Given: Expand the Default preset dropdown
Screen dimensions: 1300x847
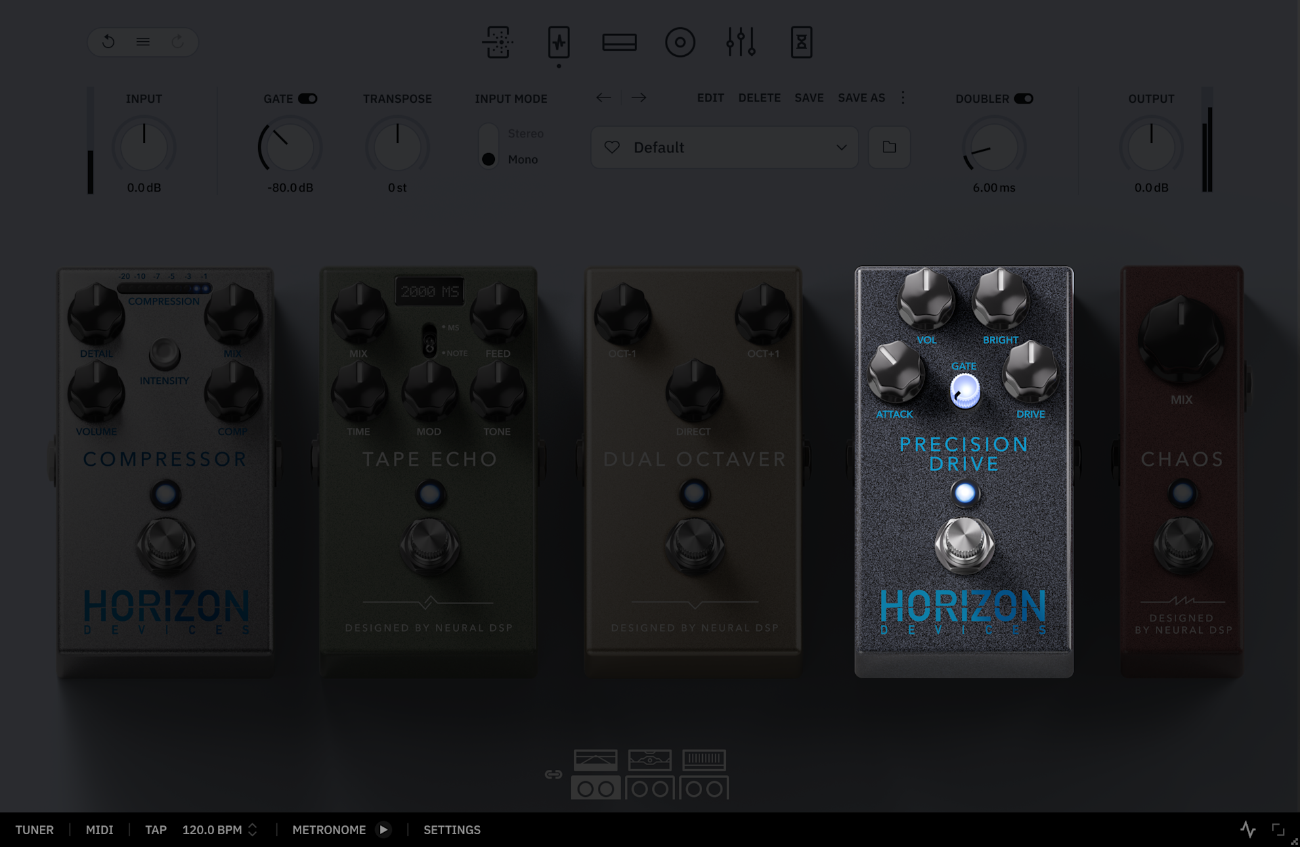Looking at the screenshot, I should (842, 147).
